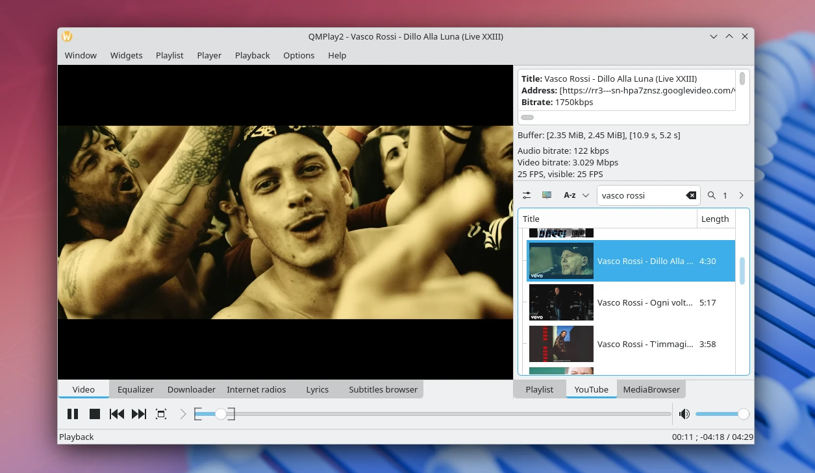Pause the currently playing video
The image size is (815, 473).
click(73, 413)
